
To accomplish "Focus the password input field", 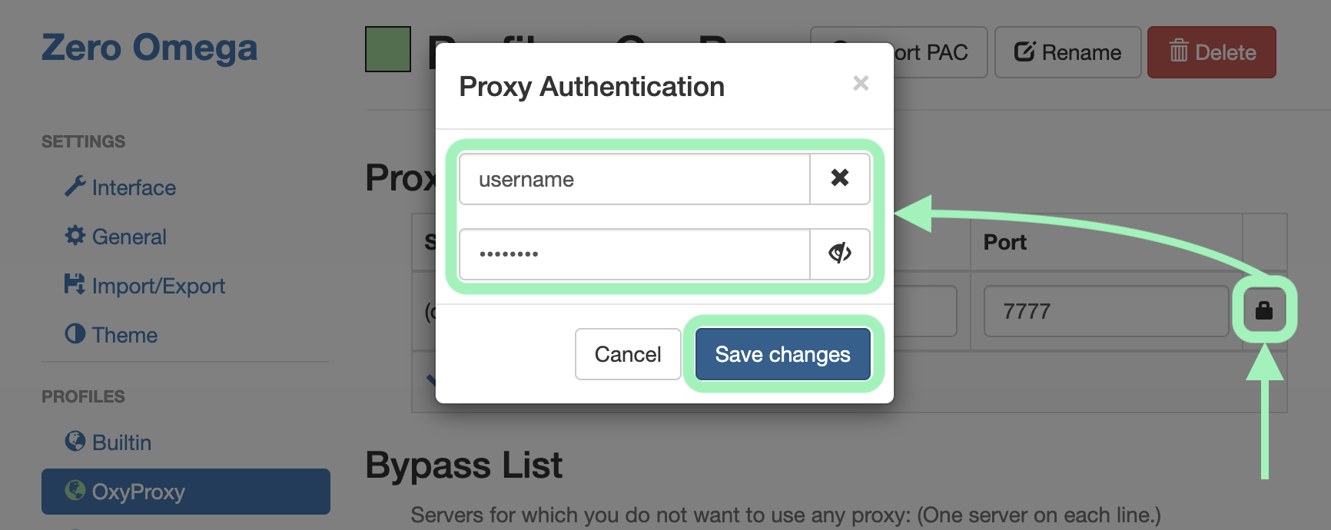I will (x=634, y=253).
